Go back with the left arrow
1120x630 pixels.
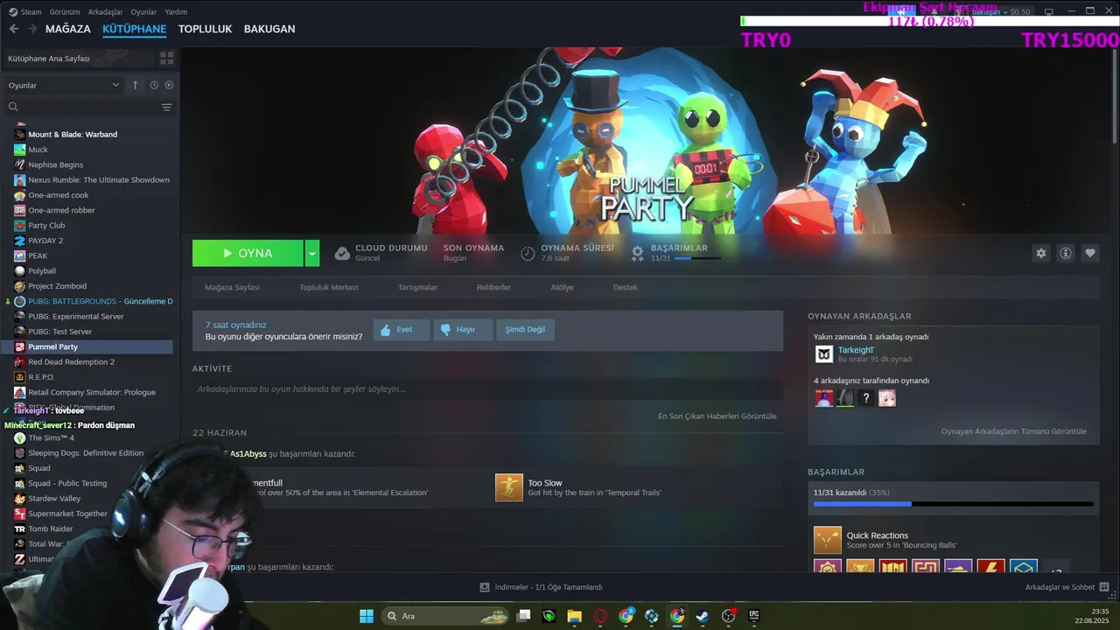14,29
